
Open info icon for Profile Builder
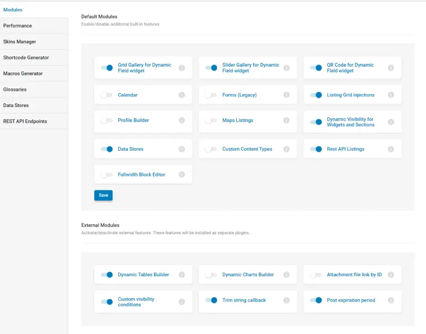click(x=182, y=120)
